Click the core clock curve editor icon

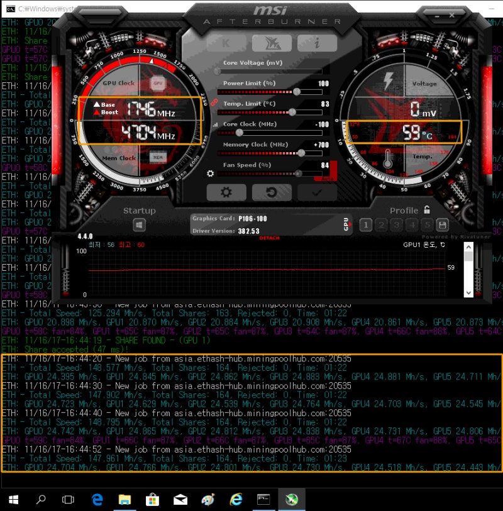point(215,124)
